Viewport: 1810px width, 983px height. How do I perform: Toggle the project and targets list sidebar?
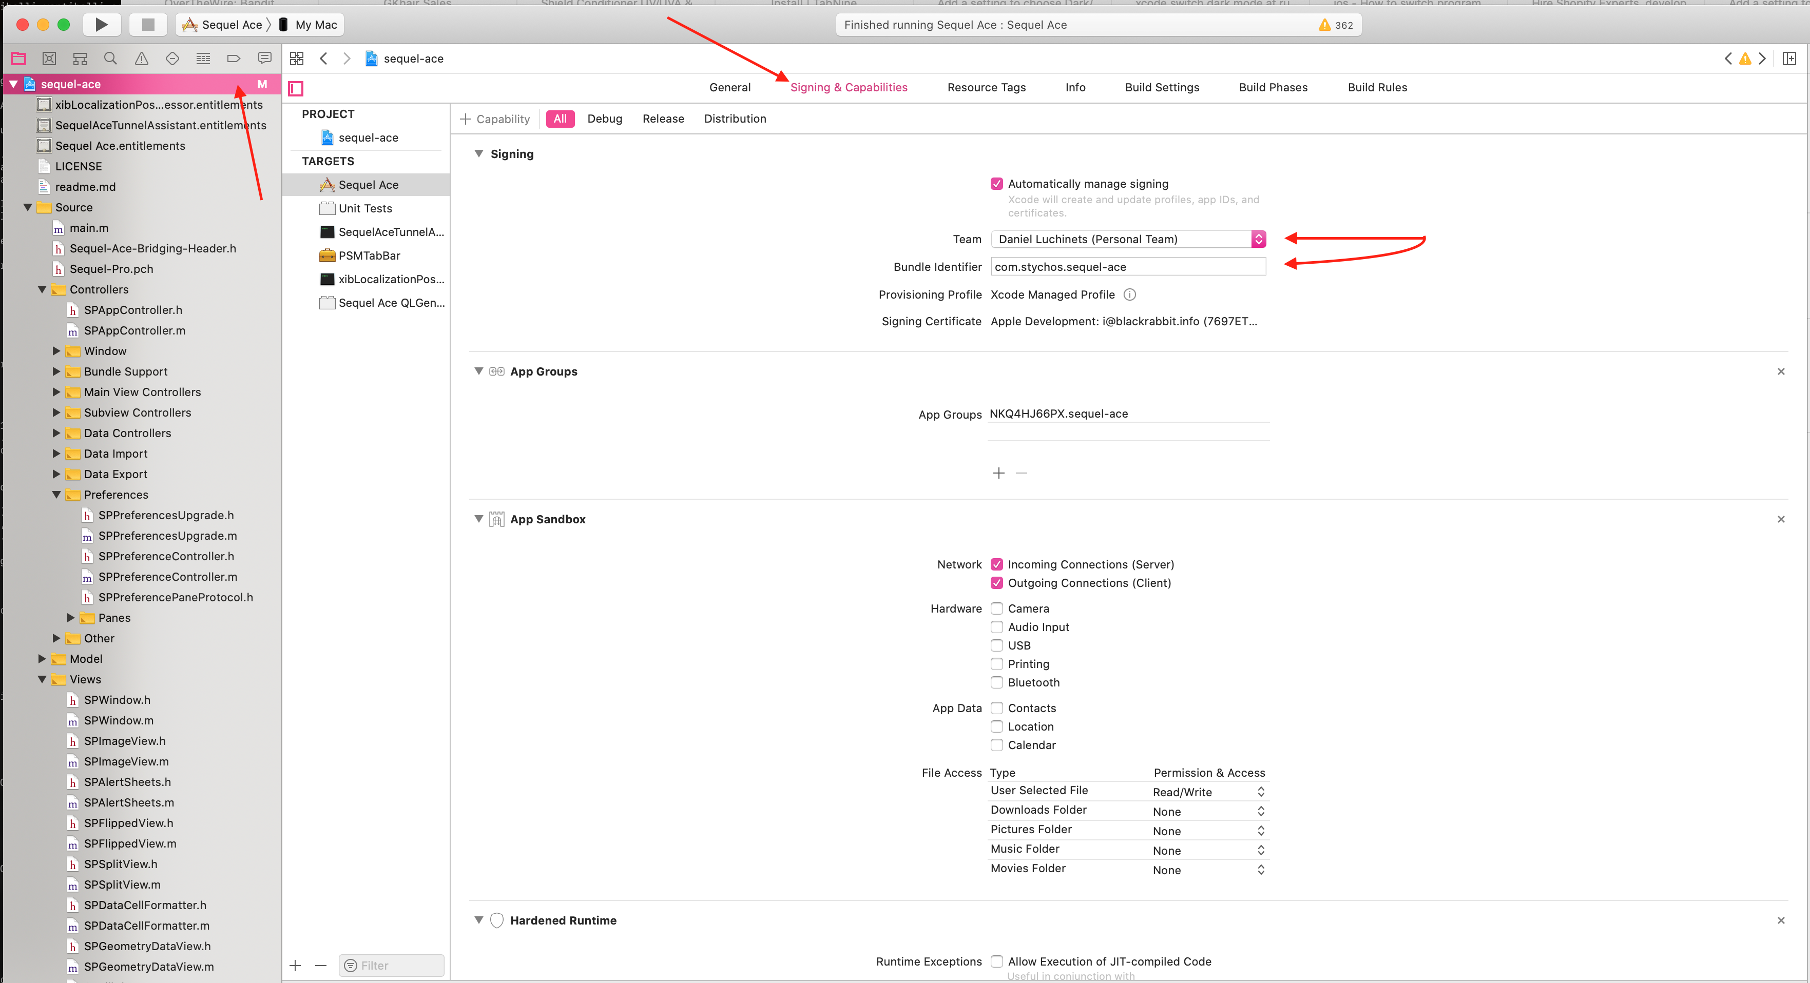pyautogui.click(x=296, y=88)
